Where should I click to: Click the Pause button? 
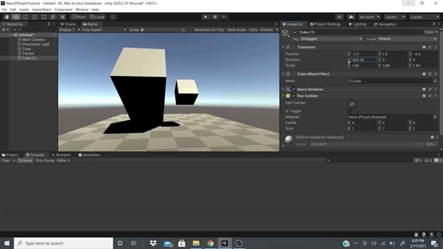click(215, 17)
